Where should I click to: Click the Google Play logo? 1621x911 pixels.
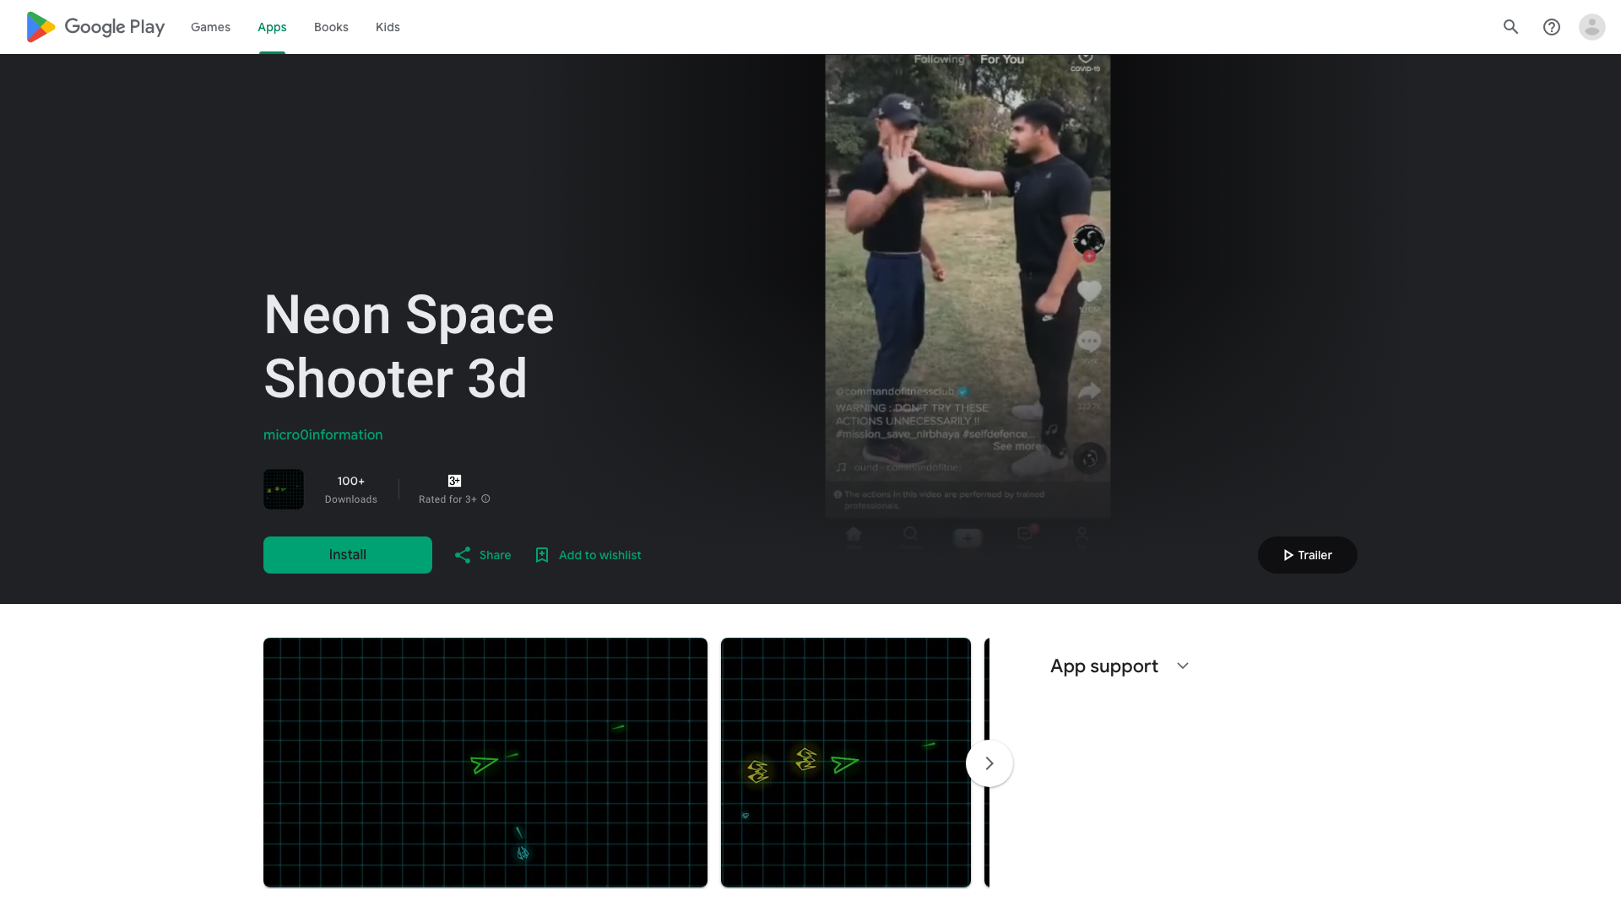pyautogui.click(x=95, y=27)
